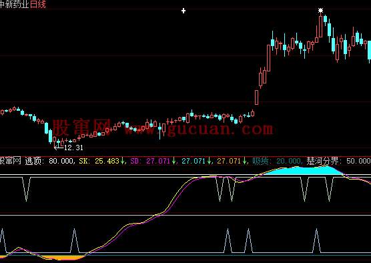Click the green down arrow after SK 25.483
This screenshot has height=263, width=371.
point(122,161)
